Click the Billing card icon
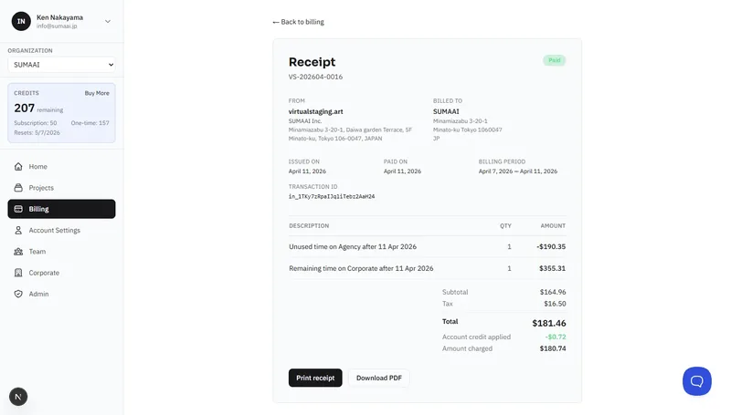 point(18,209)
